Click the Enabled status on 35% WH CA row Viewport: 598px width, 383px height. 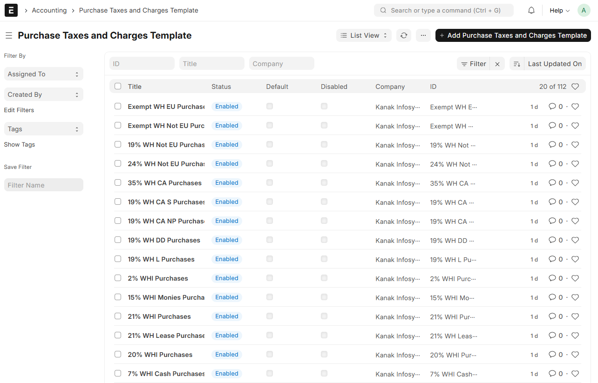227,183
